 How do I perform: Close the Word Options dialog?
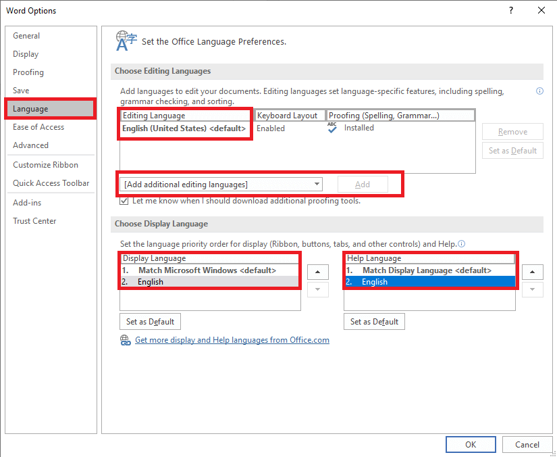click(541, 10)
